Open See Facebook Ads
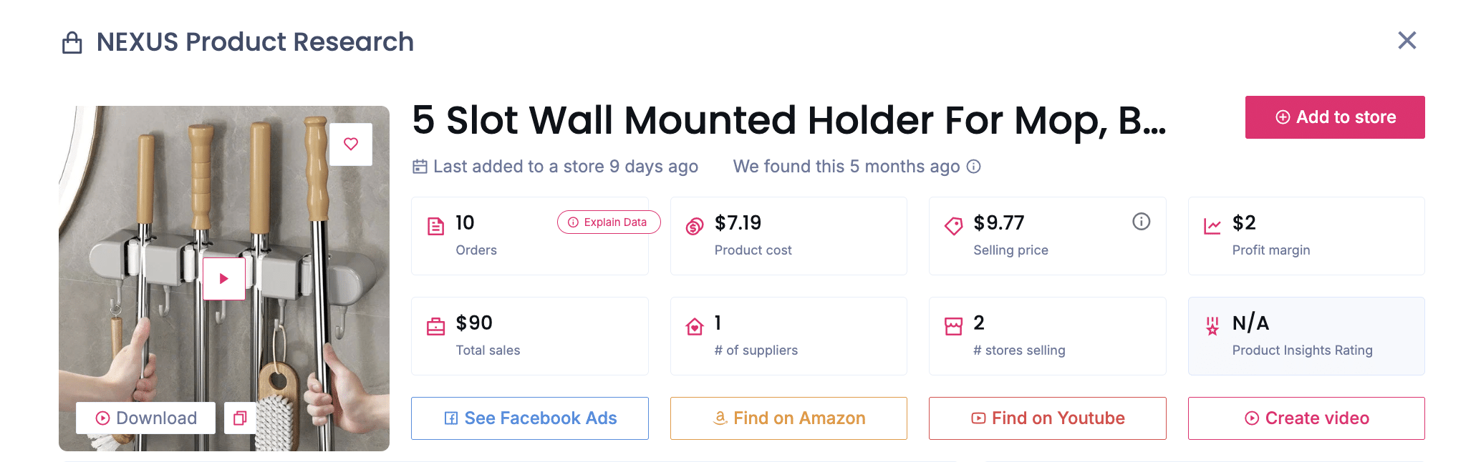This screenshot has width=1481, height=462. point(530,418)
